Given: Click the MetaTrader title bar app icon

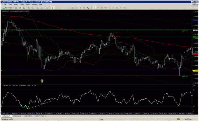Looking at the screenshot, I should [2, 2].
